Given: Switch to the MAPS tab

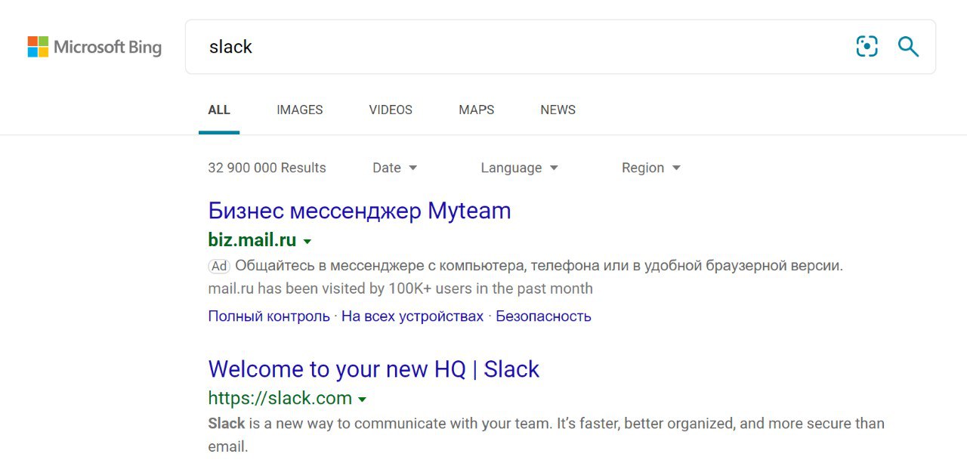Looking at the screenshot, I should 477,110.
